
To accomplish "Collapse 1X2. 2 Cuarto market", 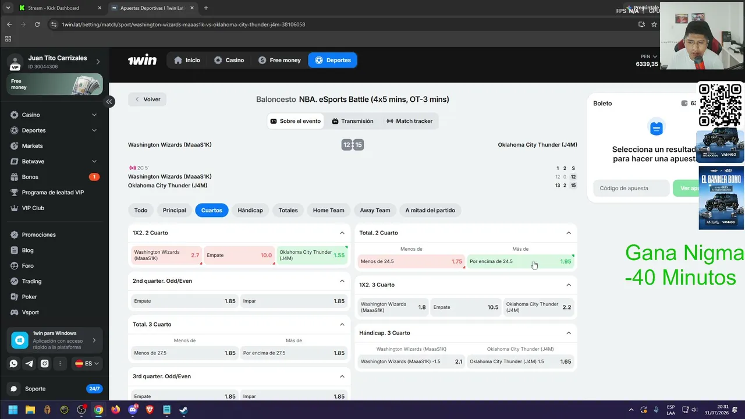I will [342, 233].
